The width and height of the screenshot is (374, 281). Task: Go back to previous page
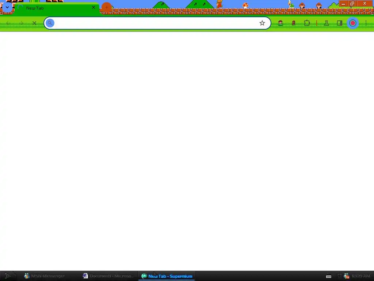point(8,23)
